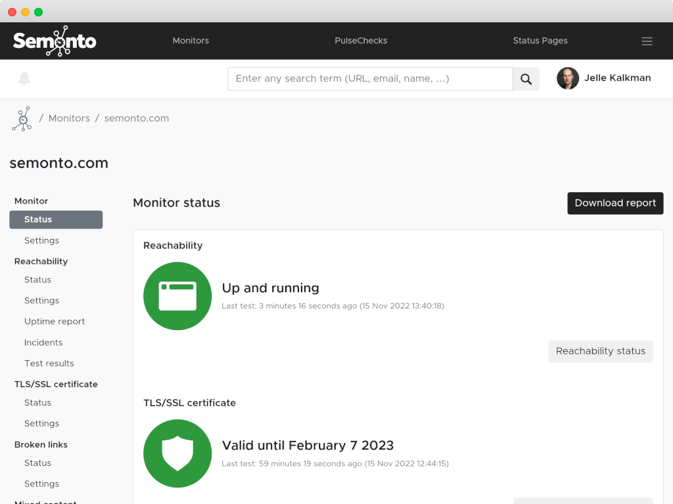Select Monitors in the breadcrumb trail
Image resolution: width=673 pixels, height=504 pixels.
click(x=69, y=118)
